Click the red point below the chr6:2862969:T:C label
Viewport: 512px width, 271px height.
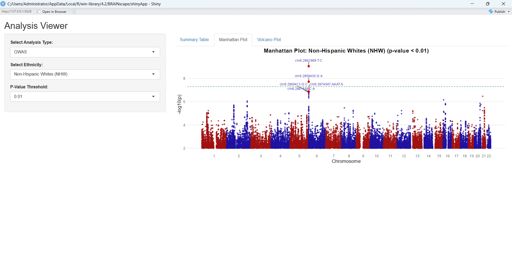[x=309, y=66]
